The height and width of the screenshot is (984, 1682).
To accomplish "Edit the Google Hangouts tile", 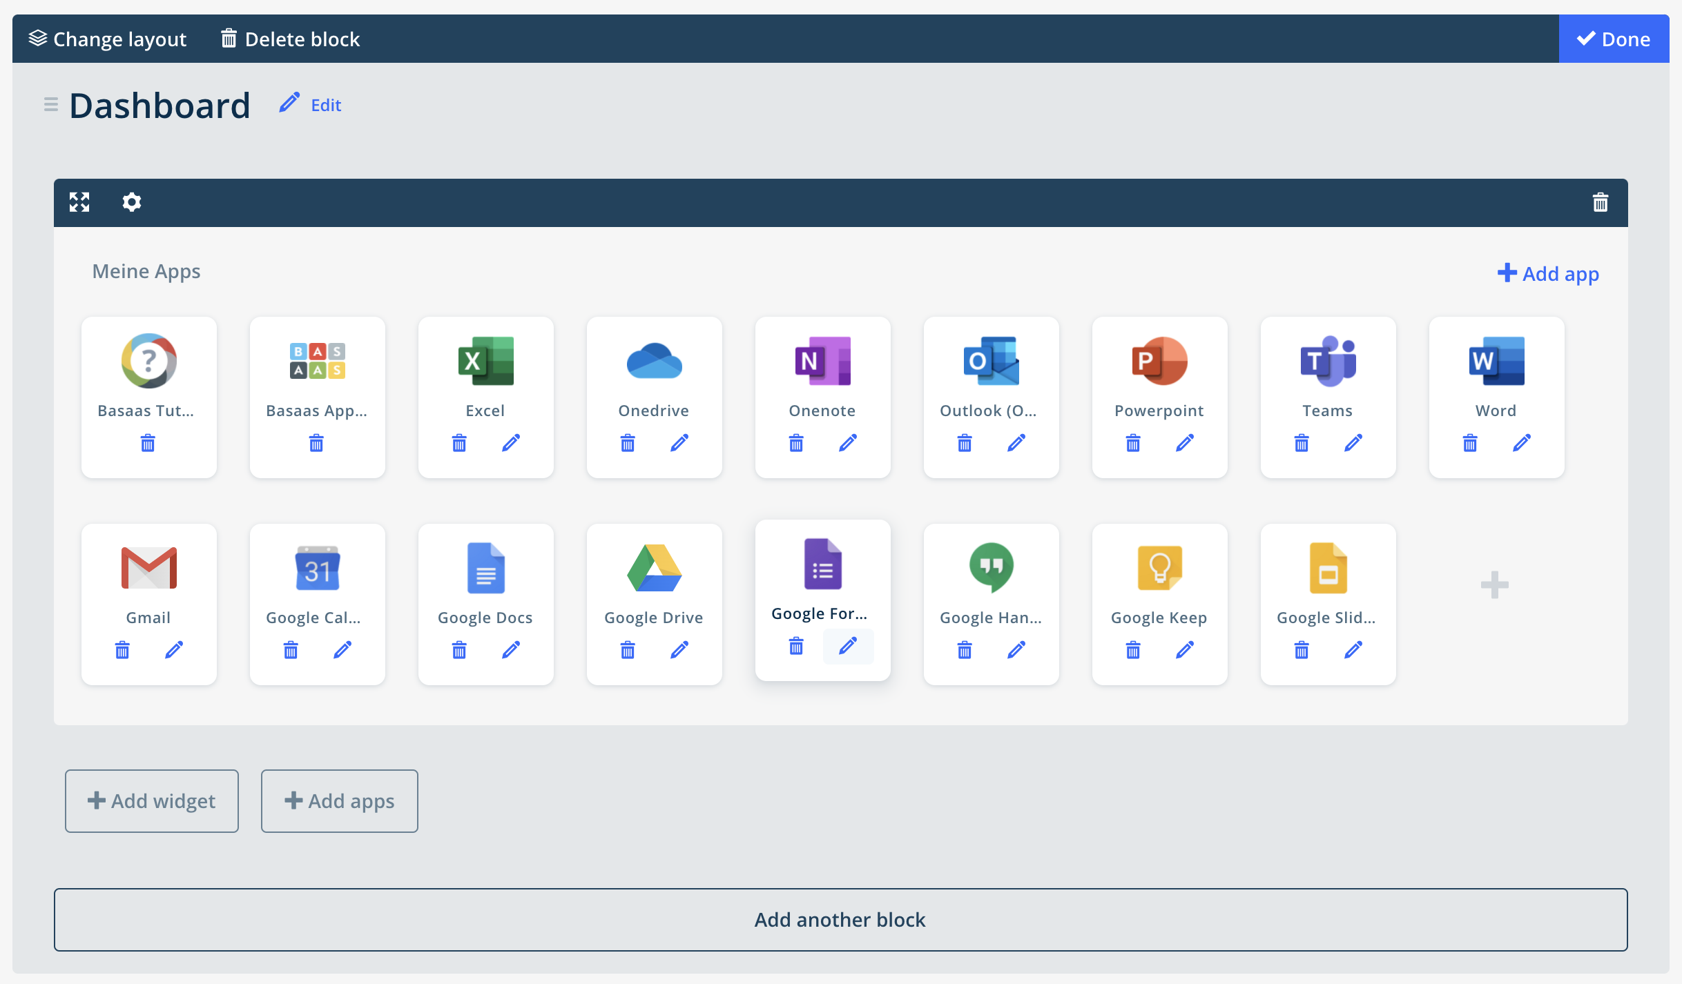I will click(1016, 649).
